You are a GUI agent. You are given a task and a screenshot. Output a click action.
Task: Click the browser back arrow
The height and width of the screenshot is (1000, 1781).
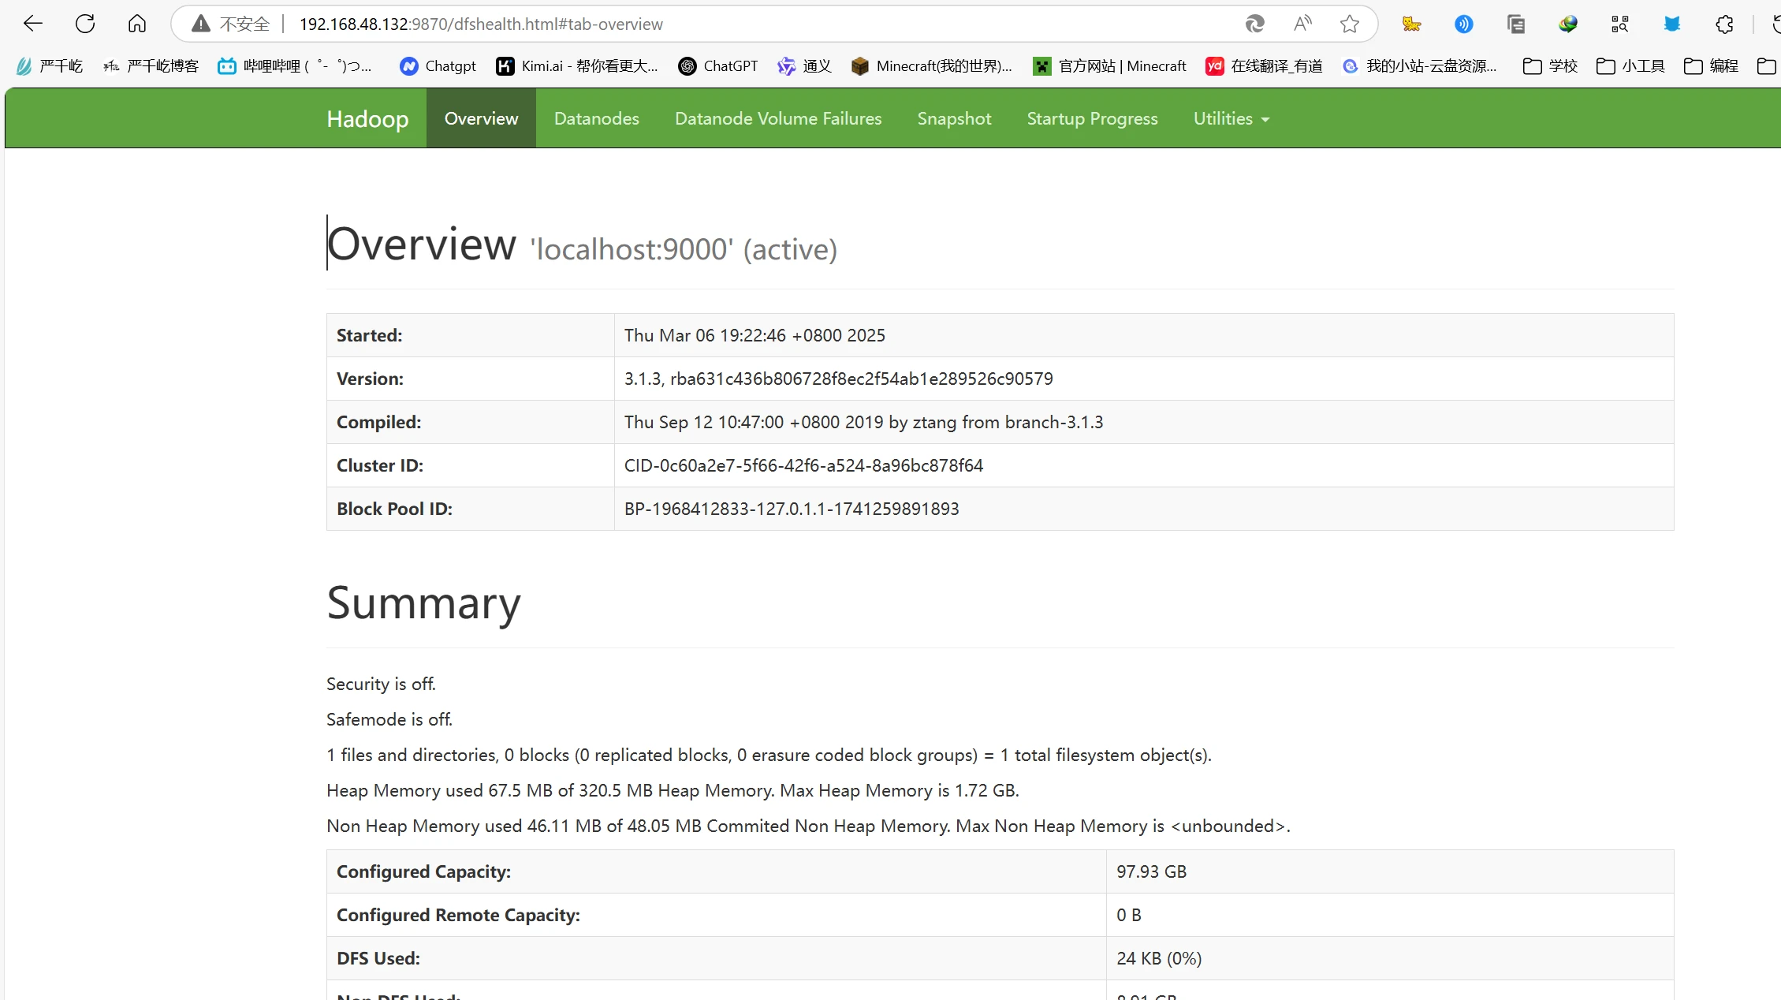(32, 24)
